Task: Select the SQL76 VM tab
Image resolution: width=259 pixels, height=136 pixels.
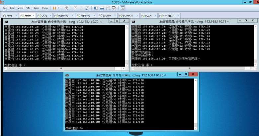Action: pos(147,15)
